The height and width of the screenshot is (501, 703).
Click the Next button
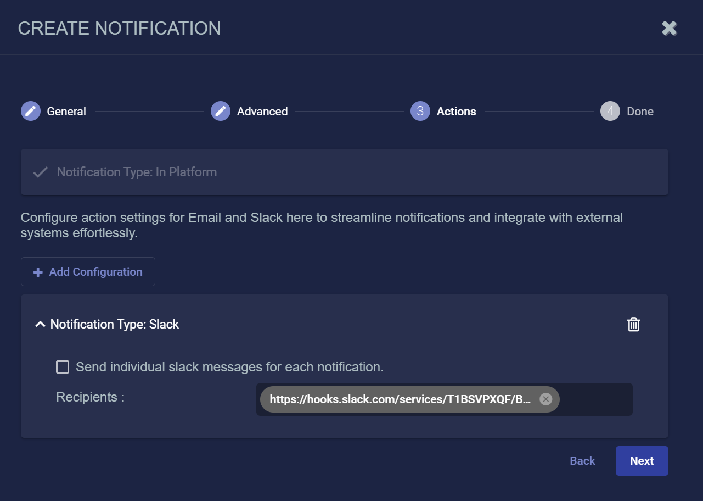pyautogui.click(x=642, y=461)
